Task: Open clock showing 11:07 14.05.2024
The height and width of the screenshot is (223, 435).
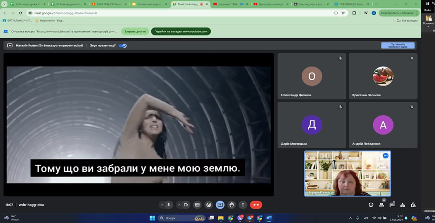Action: 396,218
